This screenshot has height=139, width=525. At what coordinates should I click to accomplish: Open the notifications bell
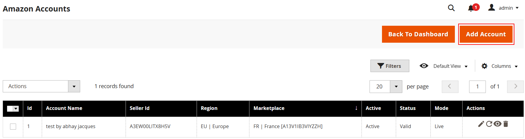click(x=471, y=8)
